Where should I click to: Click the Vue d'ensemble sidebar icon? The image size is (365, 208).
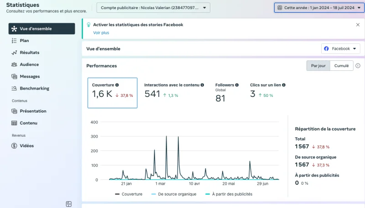tap(15, 29)
